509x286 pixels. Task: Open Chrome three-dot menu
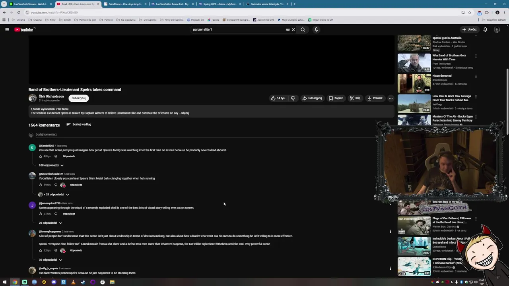(504, 12)
